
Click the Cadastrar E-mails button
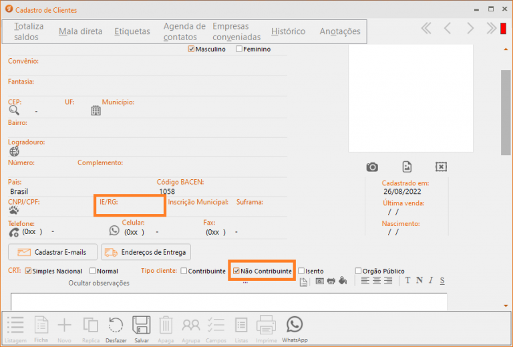tap(51, 252)
